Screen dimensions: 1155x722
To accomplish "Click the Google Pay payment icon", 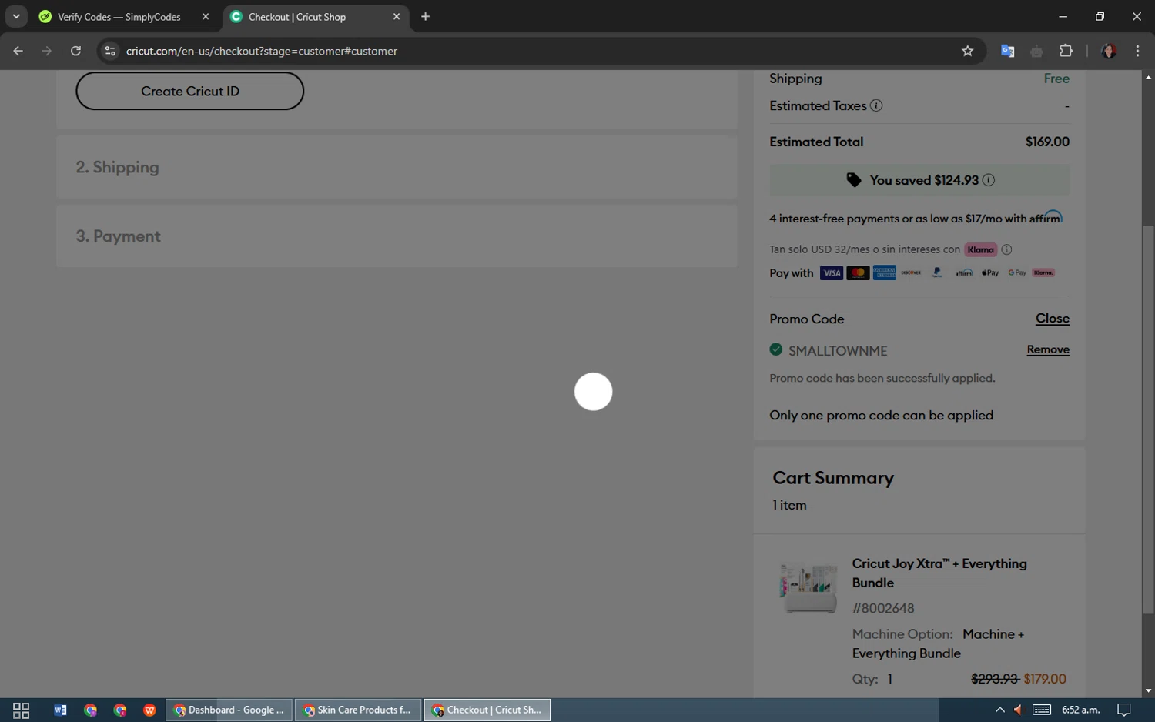I will pyautogui.click(x=1017, y=273).
